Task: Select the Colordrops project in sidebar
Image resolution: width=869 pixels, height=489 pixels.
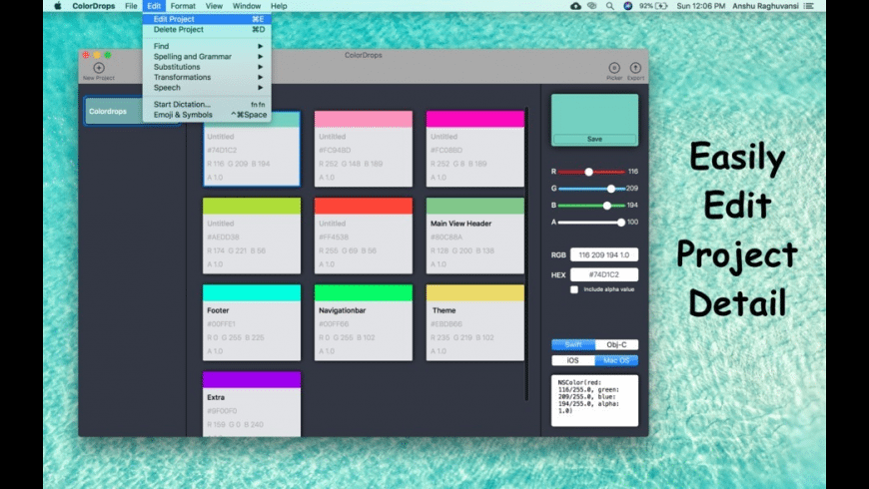Action: click(132, 112)
